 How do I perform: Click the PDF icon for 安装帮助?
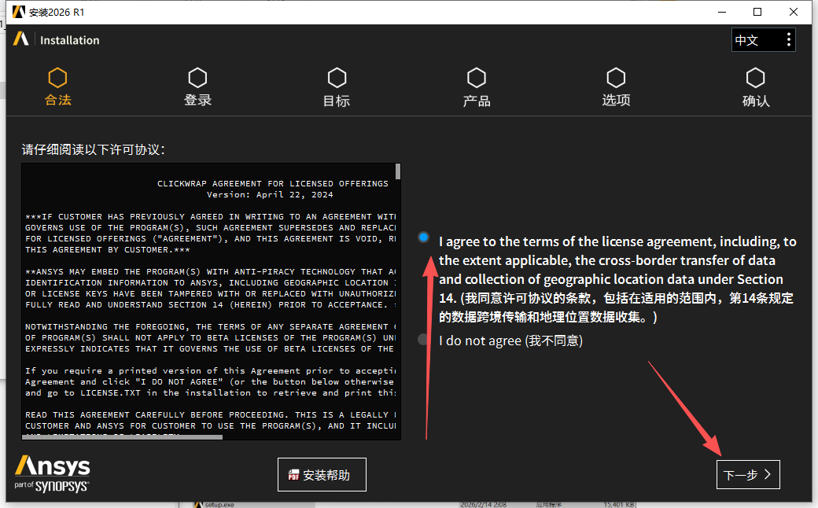(293, 476)
